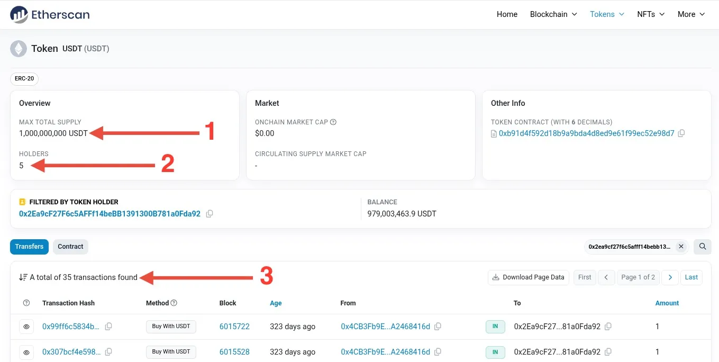
Task: Copy transaction hash 0x307bcf4e598
Action: click(x=108, y=352)
